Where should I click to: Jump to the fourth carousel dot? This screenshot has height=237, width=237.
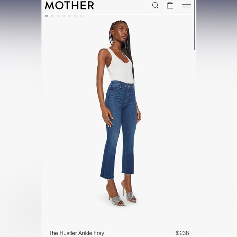point(64,16)
